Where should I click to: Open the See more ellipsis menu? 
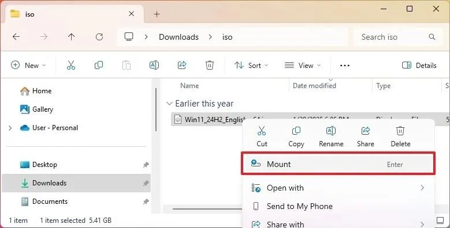(x=345, y=66)
